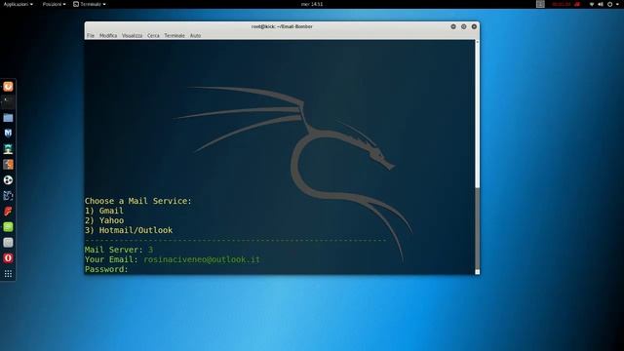Click the 'Mail Server: 3' line
The image size is (624, 351).
click(119, 250)
